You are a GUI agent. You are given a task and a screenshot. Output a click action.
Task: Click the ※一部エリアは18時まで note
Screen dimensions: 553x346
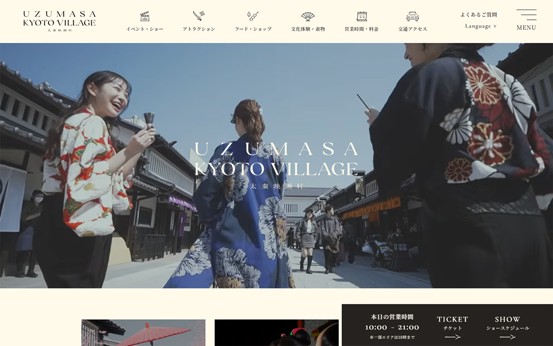coord(392,338)
